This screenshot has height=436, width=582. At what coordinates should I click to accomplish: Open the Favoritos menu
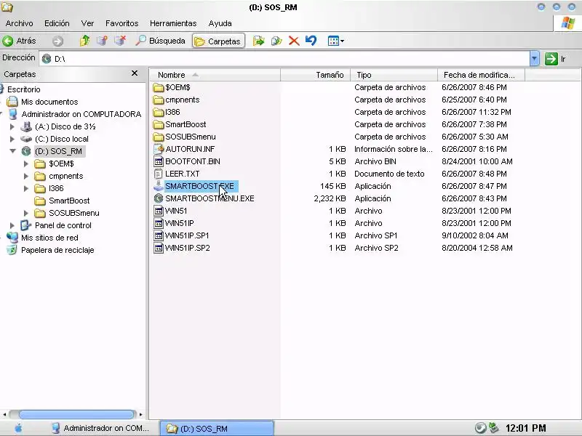tap(121, 23)
